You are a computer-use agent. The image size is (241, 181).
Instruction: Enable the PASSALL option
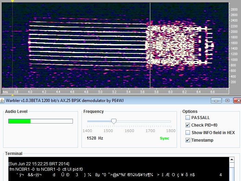coord(188,118)
